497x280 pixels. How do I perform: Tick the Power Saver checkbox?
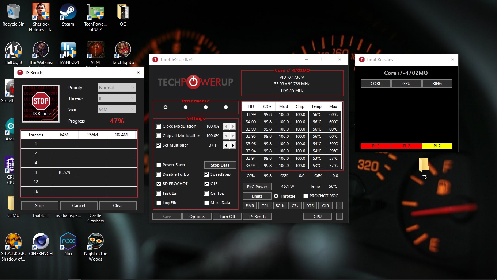point(159,165)
